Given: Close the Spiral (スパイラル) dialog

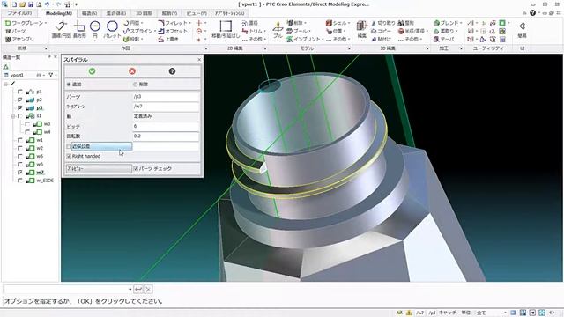Looking at the screenshot, I should (x=199, y=60).
